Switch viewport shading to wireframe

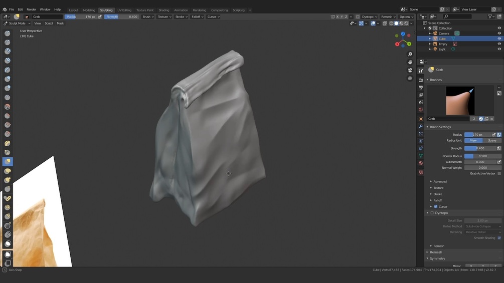[x=391, y=24]
